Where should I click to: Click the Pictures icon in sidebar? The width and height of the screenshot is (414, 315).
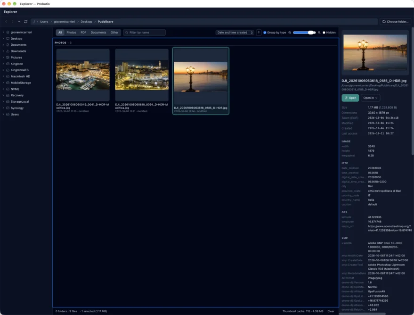click(x=8, y=58)
